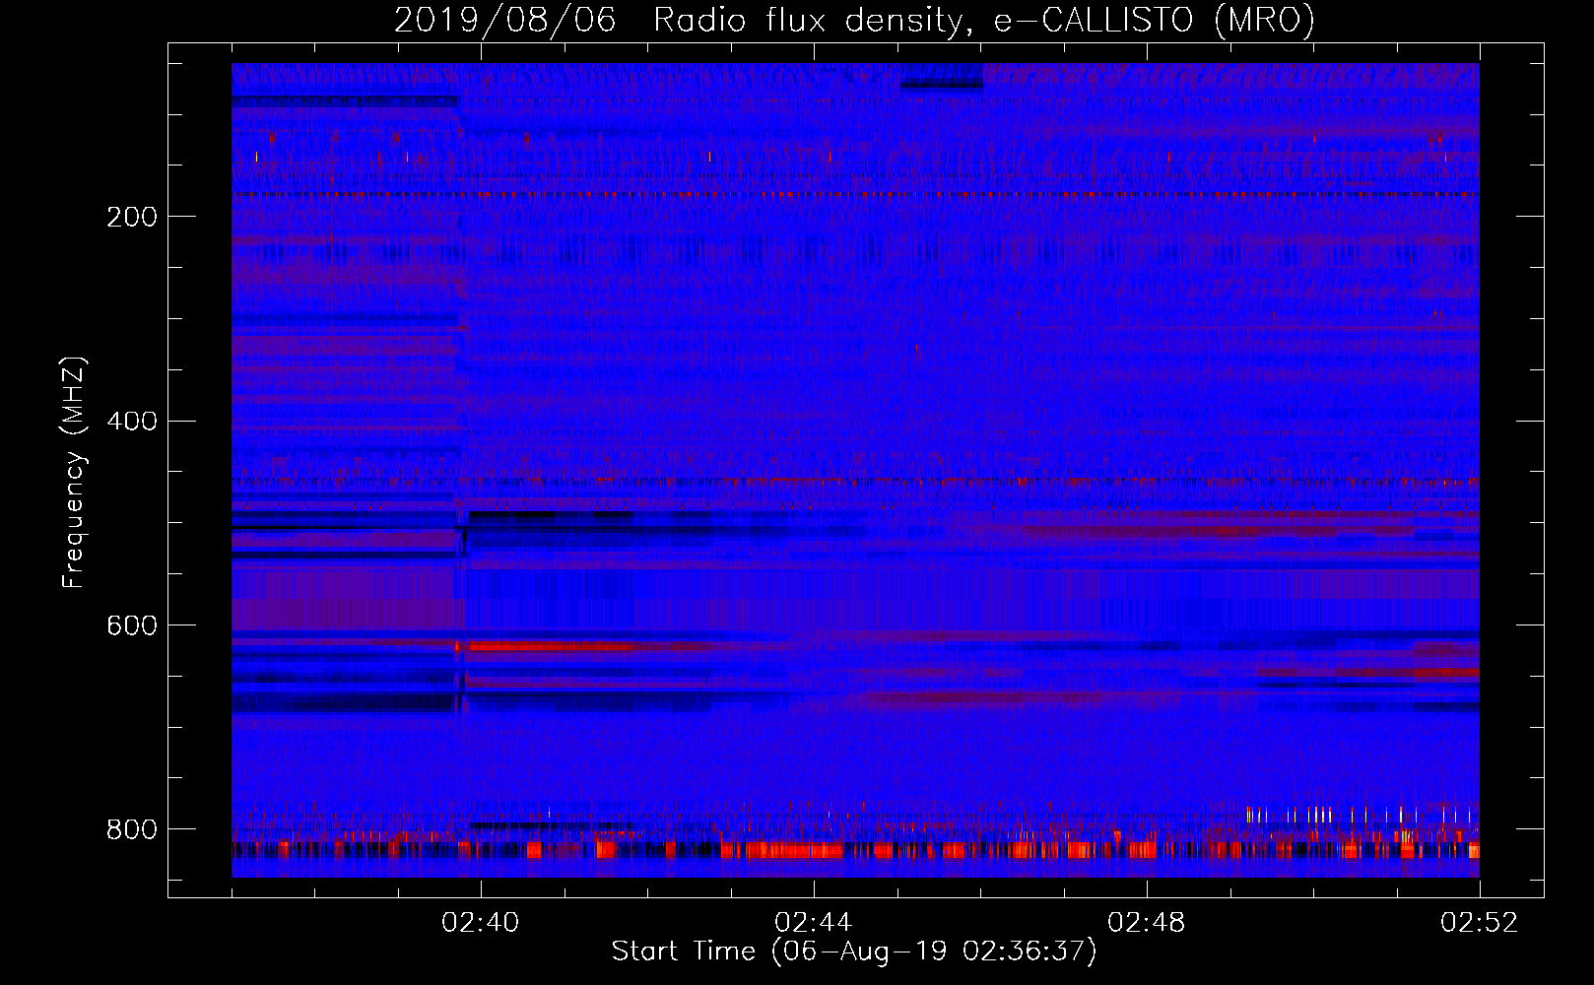This screenshot has width=1594, height=985.
Task: Click the "02:40" time tick label
Action: tap(480, 923)
